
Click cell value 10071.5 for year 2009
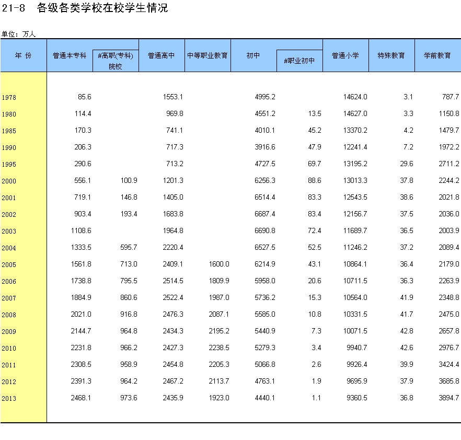point(355,331)
